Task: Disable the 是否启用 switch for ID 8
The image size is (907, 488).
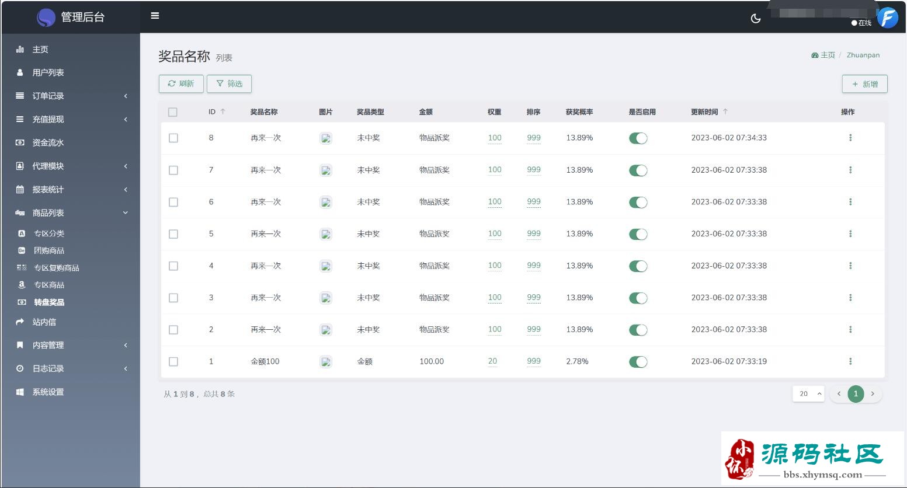Action: 638,138
